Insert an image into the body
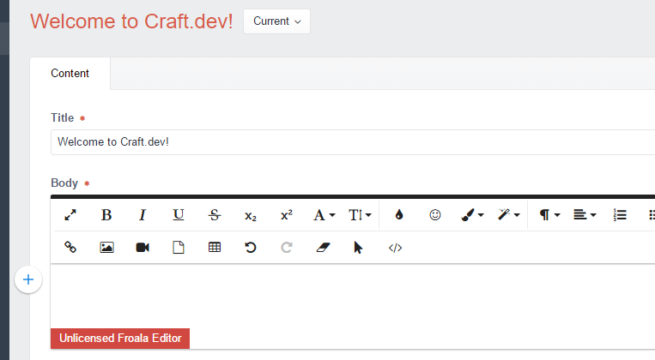 tap(106, 248)
